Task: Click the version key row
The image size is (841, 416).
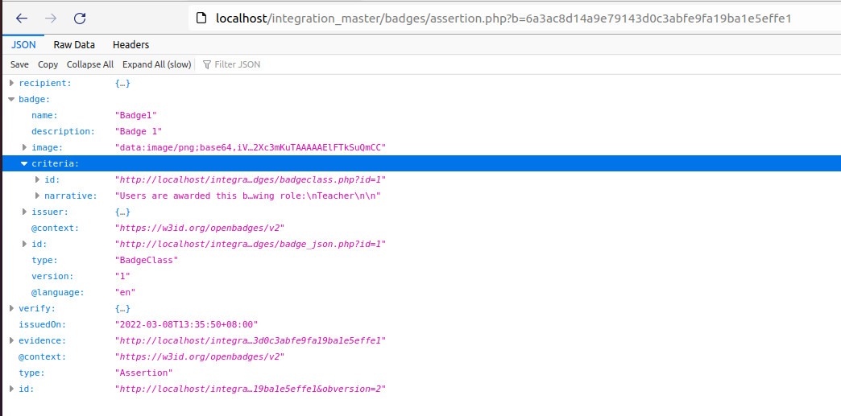Action: pos(52,276)
